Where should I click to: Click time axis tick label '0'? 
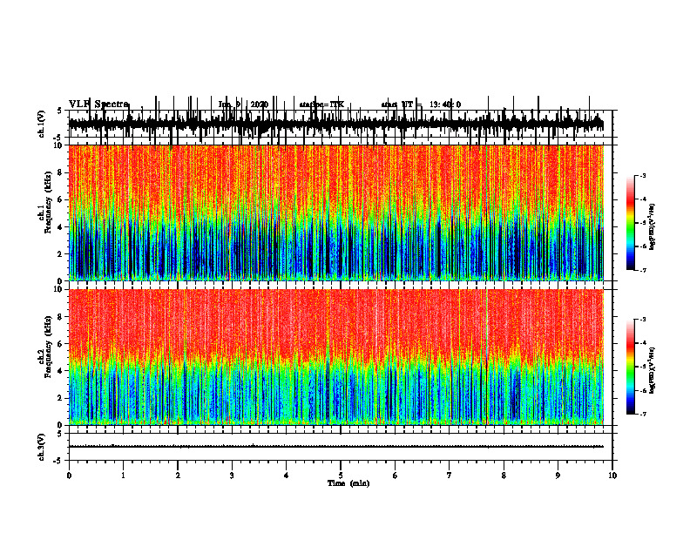69,476
